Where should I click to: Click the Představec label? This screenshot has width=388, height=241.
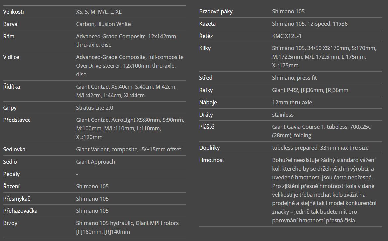click(17, 120)
